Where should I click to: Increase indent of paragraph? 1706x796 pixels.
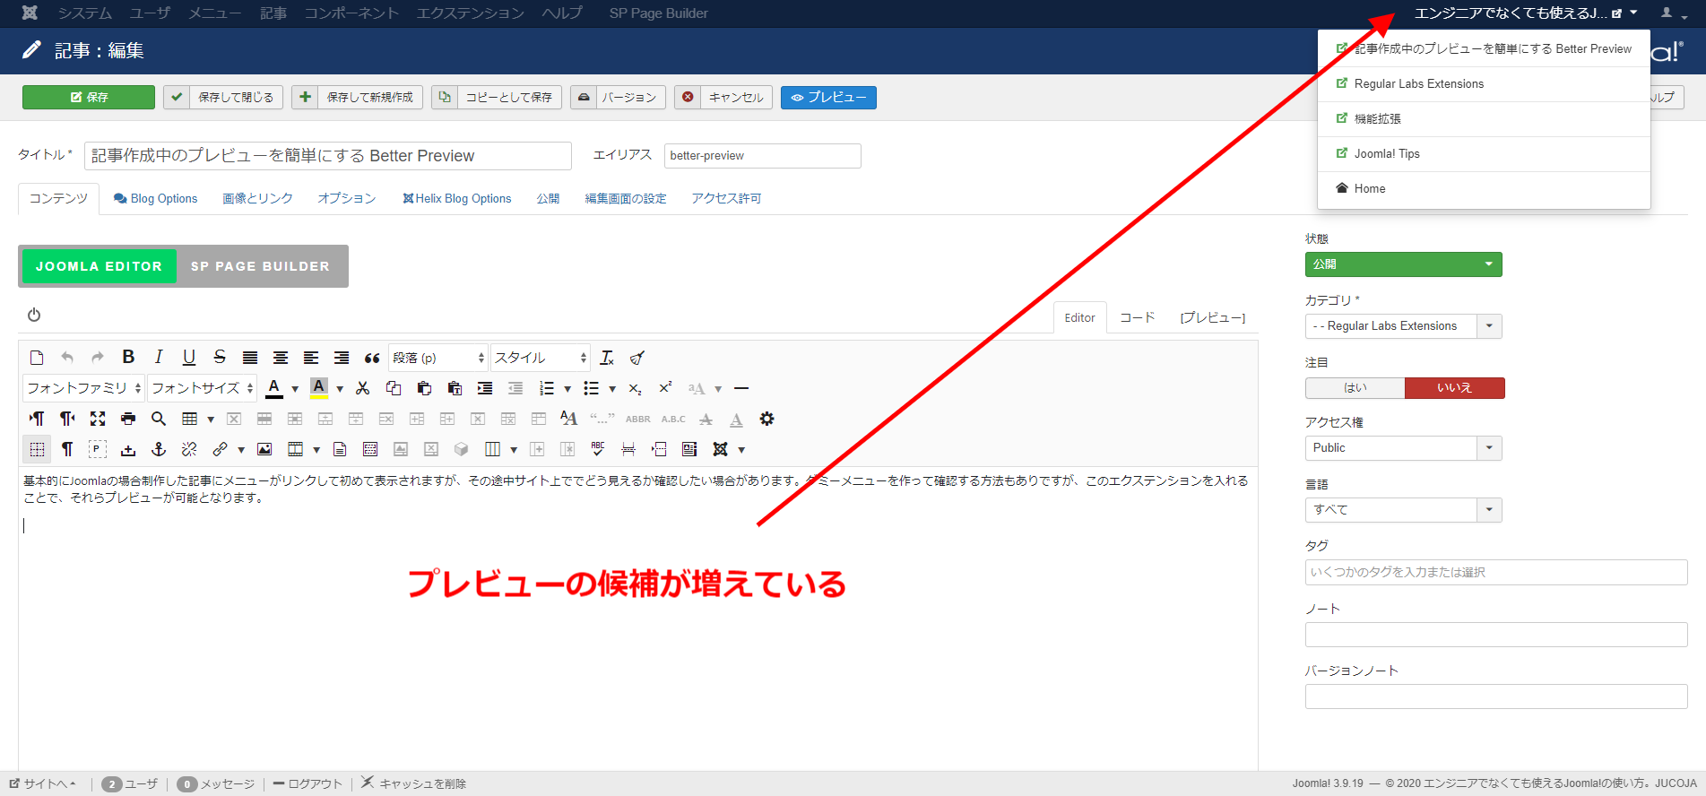(x=485, y=388)
